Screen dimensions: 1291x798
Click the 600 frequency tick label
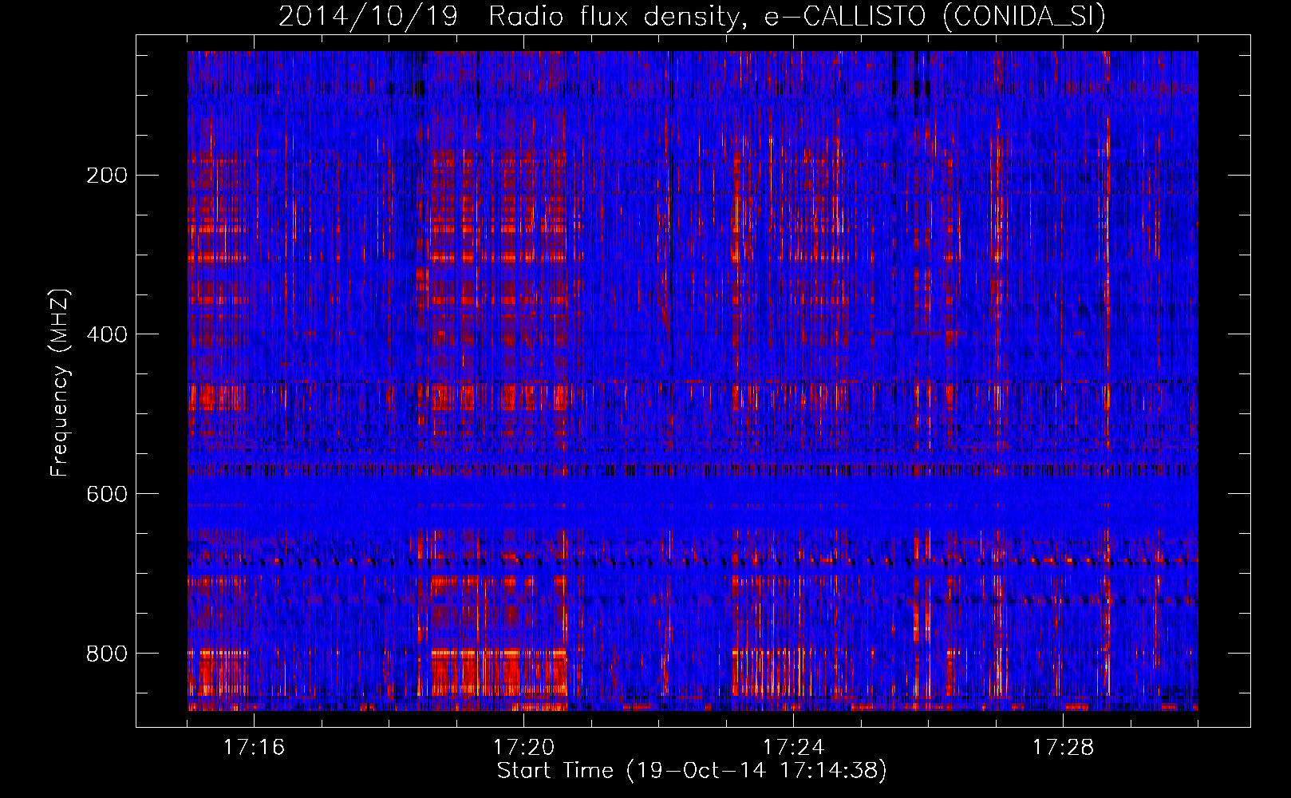(x=106, y=494)
